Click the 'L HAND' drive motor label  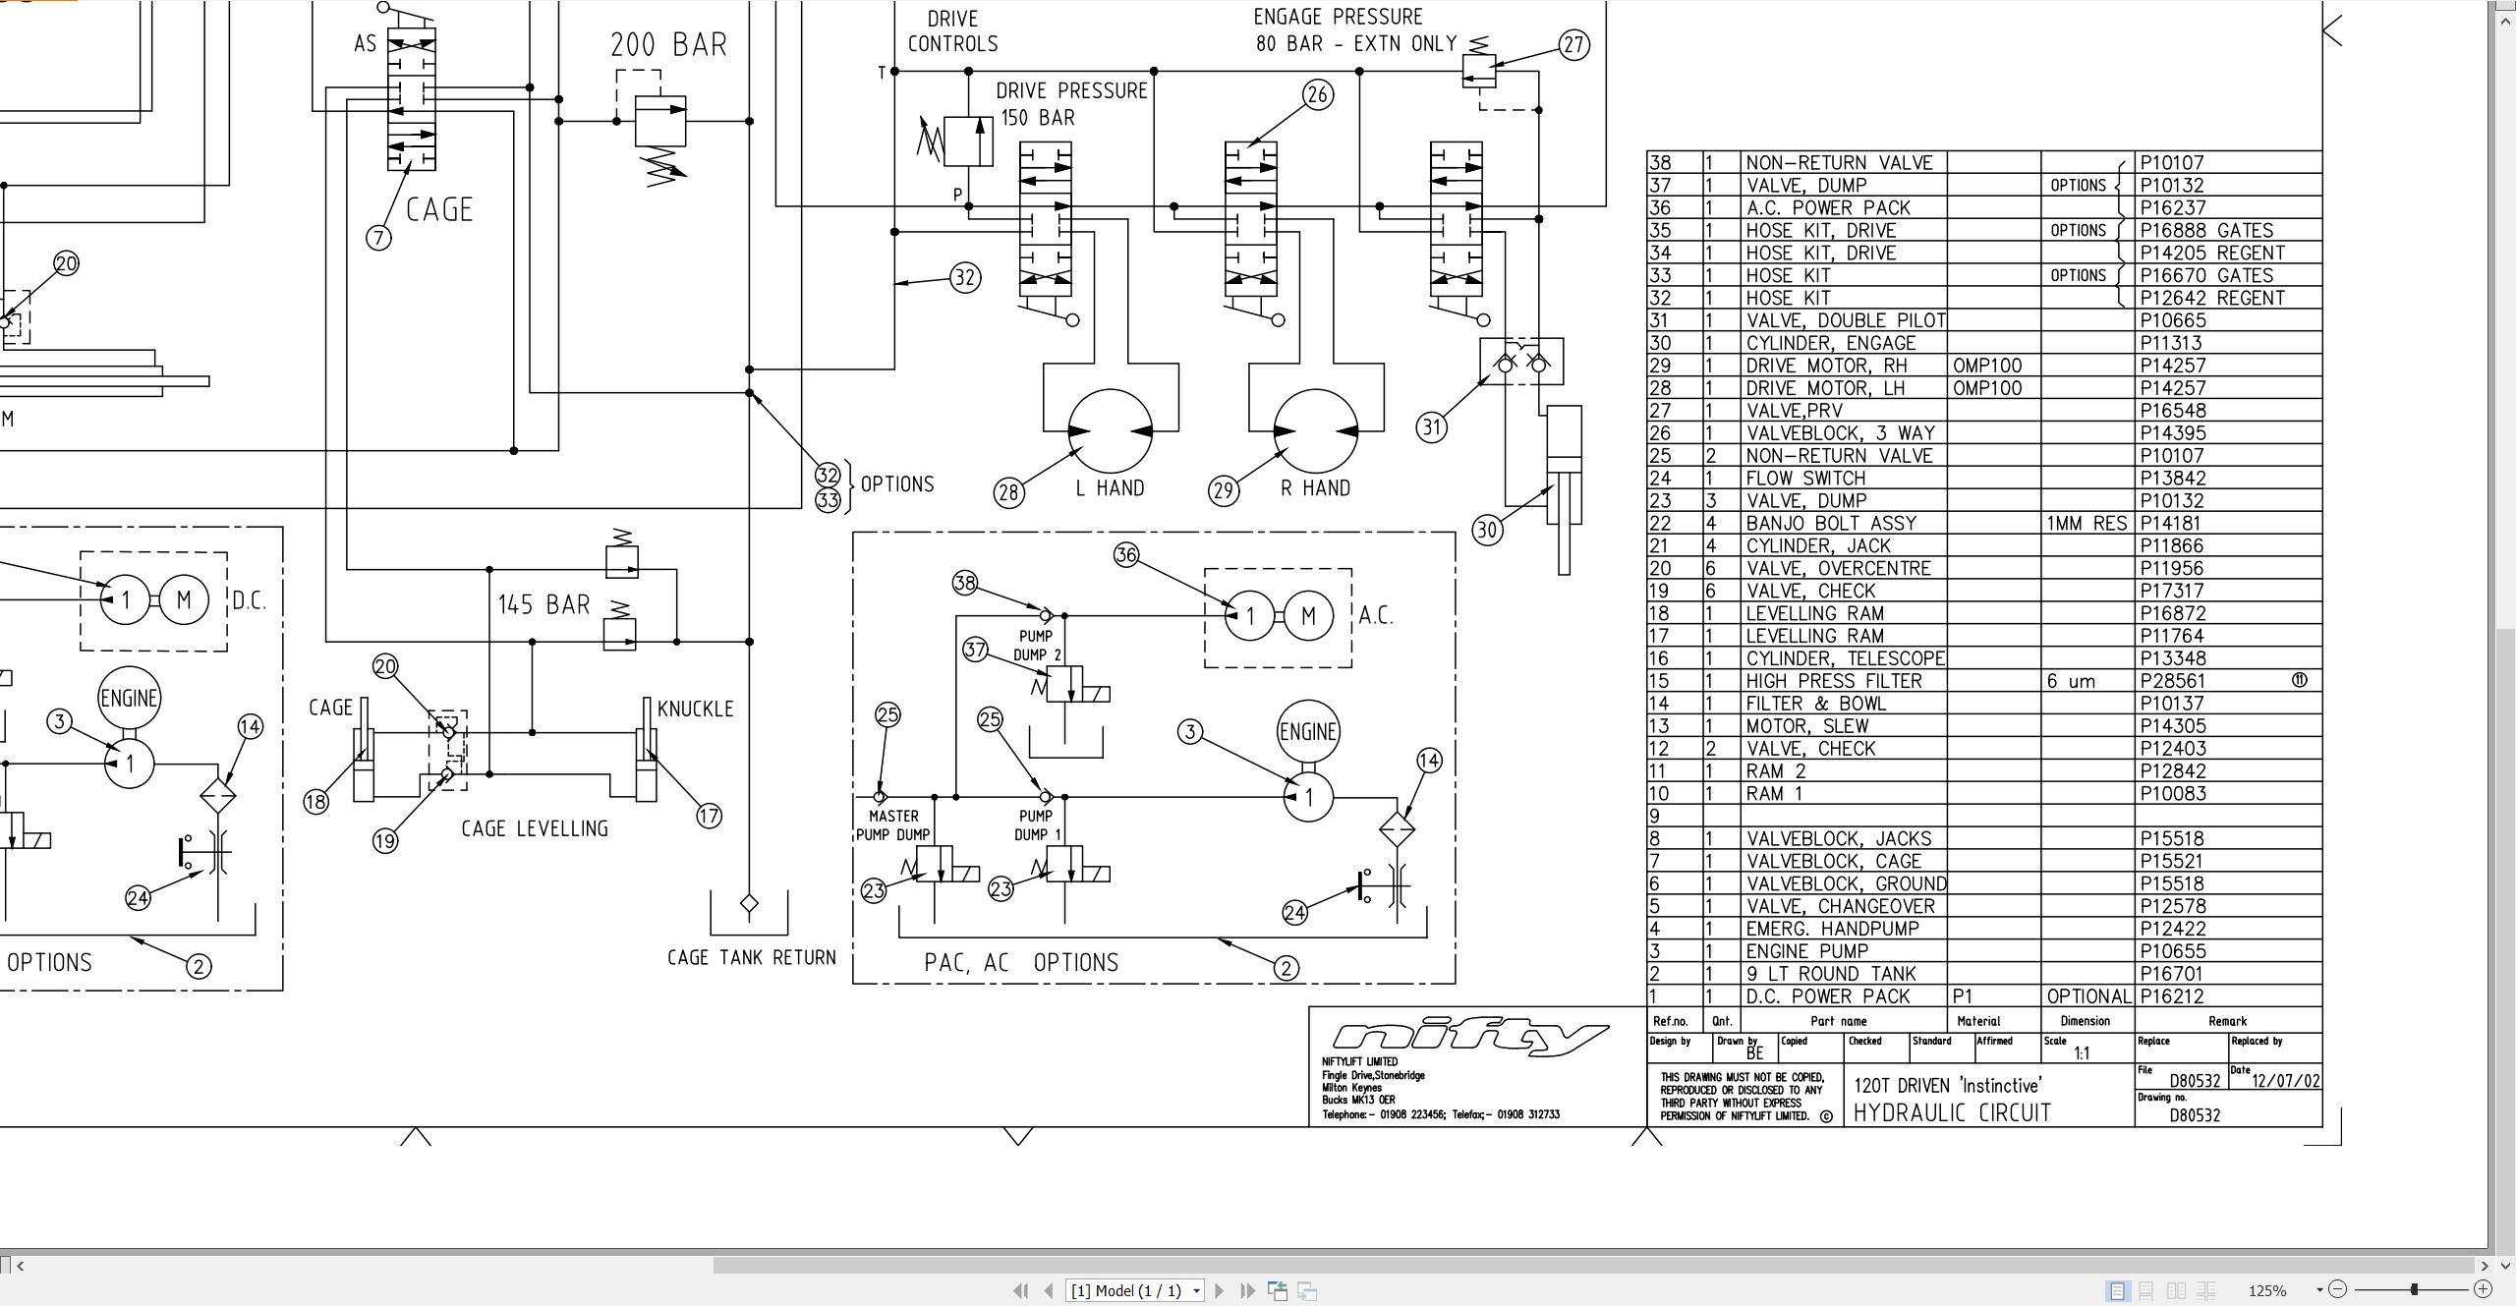point(1110,487)
